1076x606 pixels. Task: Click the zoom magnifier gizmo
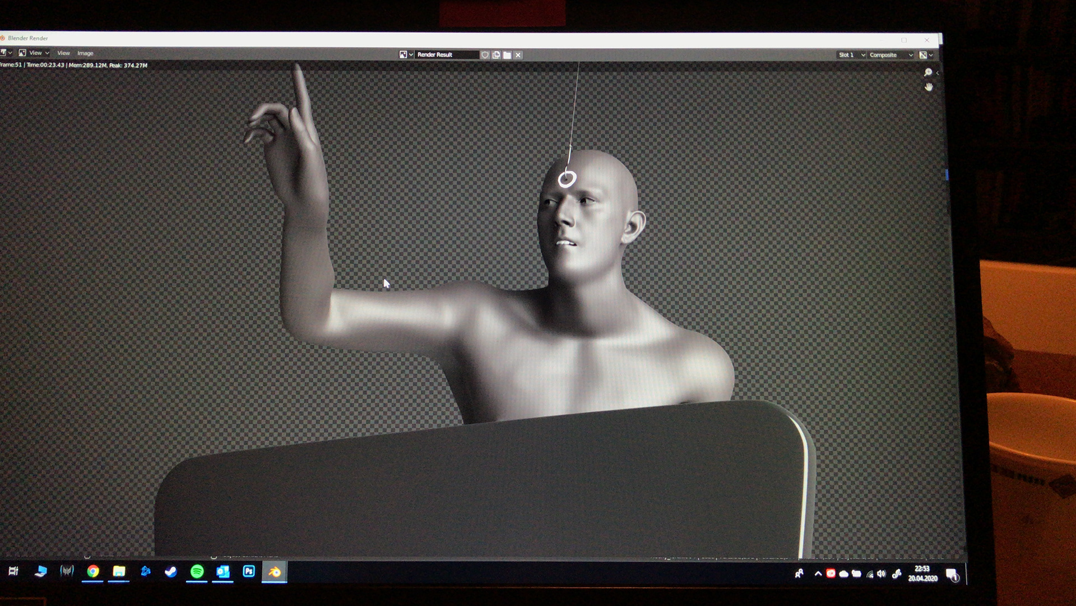[928, 72]
